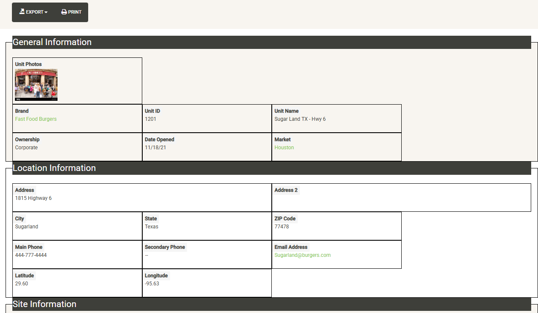Viewport: 538px width, 313px height.
Task: Click the main phone number 444-777-4444
Action: [31, 255]
